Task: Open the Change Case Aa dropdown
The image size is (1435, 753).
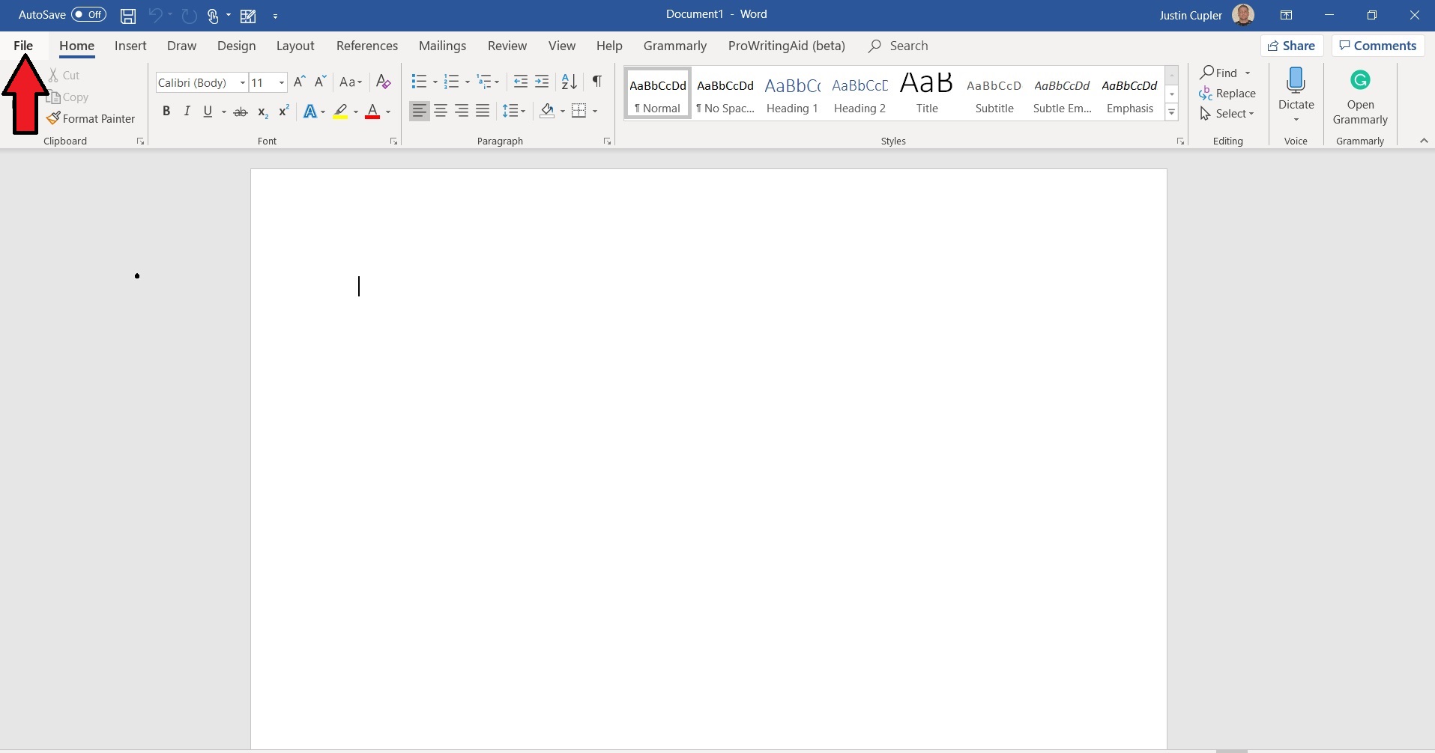Action: 351,82
